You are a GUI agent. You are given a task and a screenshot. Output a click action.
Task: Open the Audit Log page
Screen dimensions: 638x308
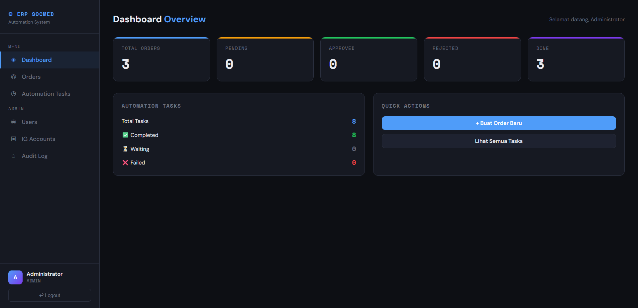click(x=50, y=156)
